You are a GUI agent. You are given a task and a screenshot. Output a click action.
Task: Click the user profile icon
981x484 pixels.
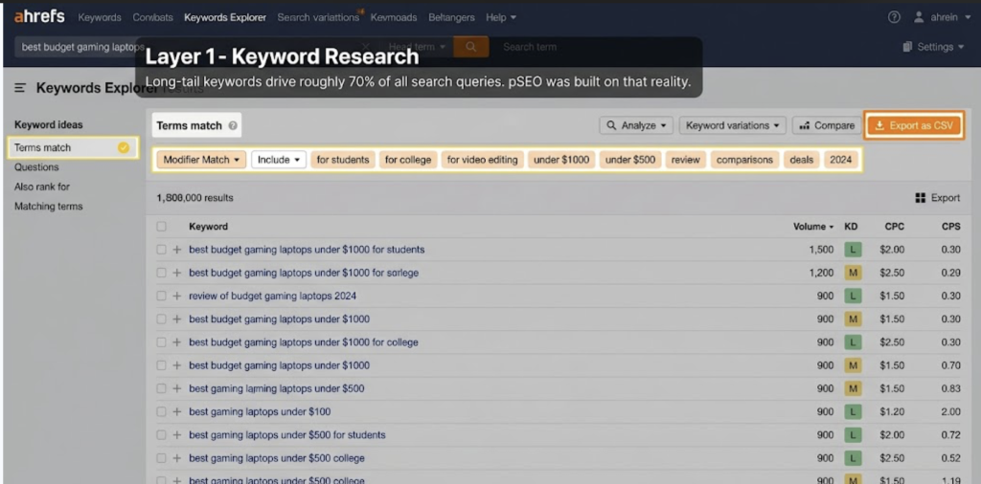pos(919,17)
